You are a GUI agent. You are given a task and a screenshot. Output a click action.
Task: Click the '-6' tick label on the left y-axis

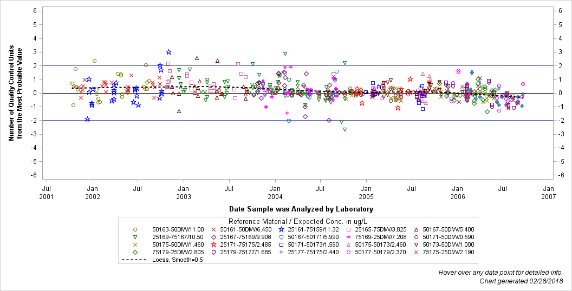34,175
